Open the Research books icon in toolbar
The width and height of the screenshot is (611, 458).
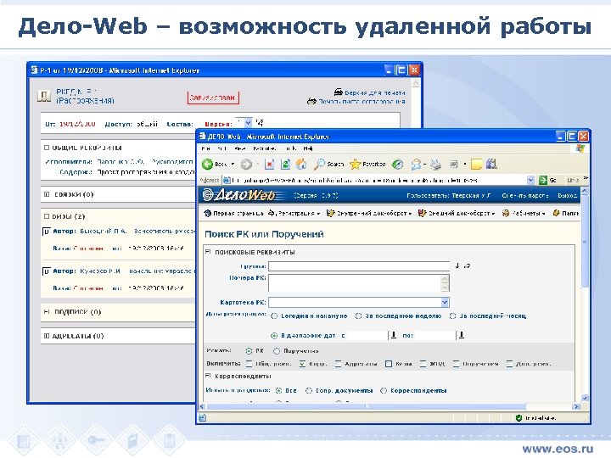tap(491, 164)
